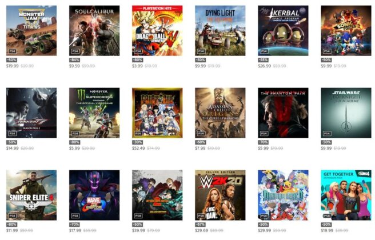Open the WWE 2K20 Deluxe Edition cover
Screen dimensions: 375x240
tap(220, 195)
